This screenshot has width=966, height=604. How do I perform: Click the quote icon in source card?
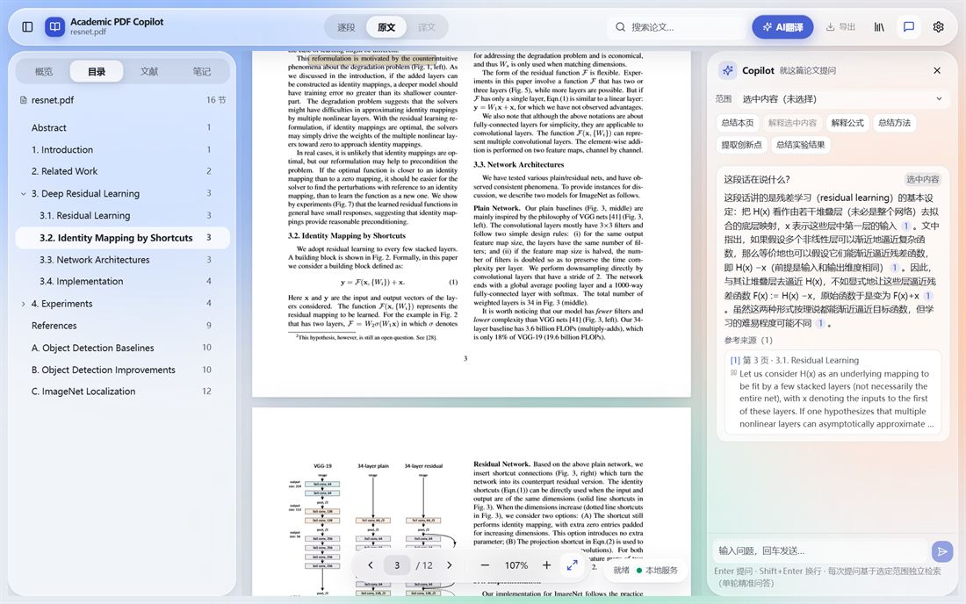point(733,373)
